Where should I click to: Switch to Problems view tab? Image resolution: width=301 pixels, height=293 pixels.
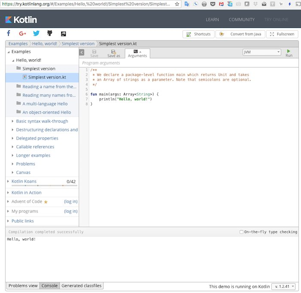[x=23, y=286]
